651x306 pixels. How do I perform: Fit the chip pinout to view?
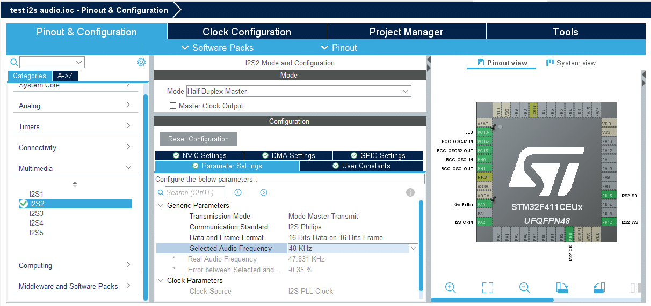pyautogui.click(x=488, y=288)
